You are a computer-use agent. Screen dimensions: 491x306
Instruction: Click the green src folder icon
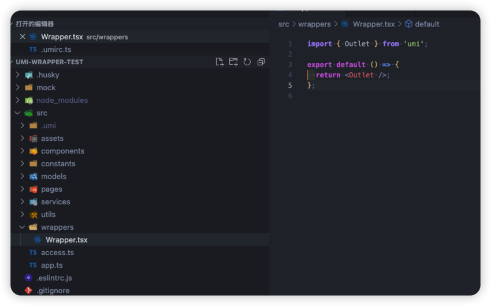[29, 113]
